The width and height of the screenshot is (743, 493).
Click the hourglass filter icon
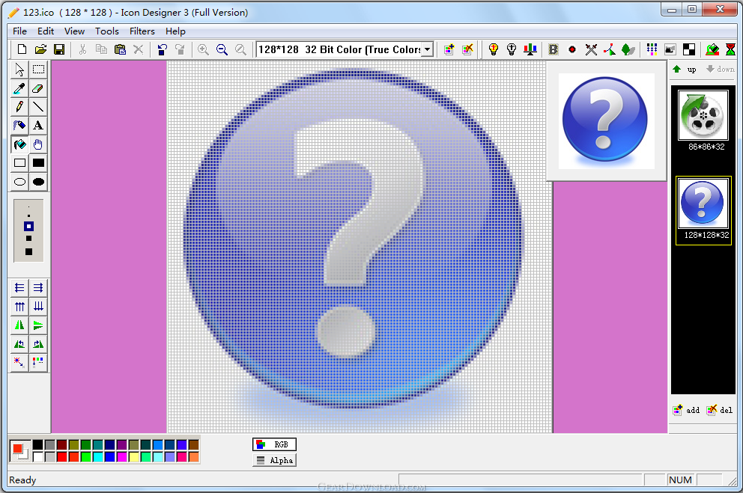coord(731,49)
